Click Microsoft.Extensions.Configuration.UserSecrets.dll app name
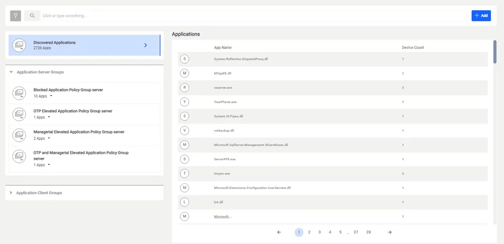Screen dimensions: 504x244 pyautogui.click(x=253, y=188)
